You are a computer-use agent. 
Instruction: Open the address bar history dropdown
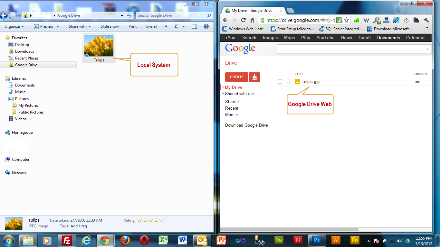122,15
